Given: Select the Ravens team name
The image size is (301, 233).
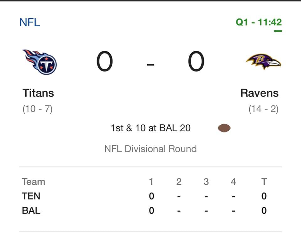Looking at the screenshot, I should pos(259,93).
